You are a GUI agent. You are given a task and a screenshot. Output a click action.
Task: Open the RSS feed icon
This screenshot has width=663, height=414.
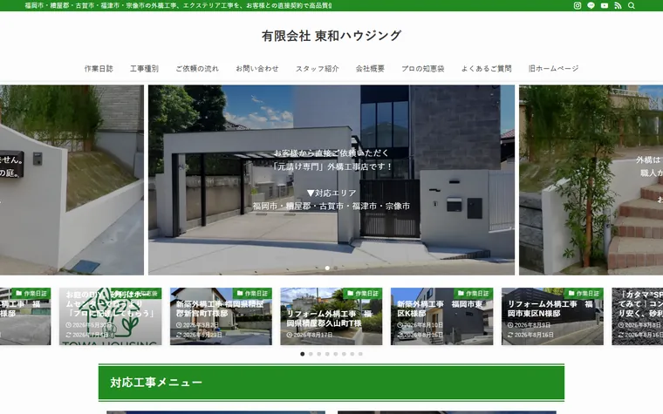coord(618,5)
